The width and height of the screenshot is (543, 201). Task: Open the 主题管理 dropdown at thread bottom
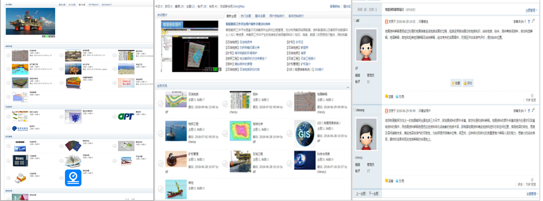click(531, 194)
